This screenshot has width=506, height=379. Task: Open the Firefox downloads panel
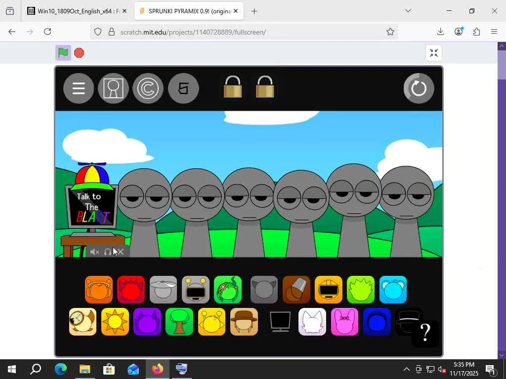tap(440, 32)
